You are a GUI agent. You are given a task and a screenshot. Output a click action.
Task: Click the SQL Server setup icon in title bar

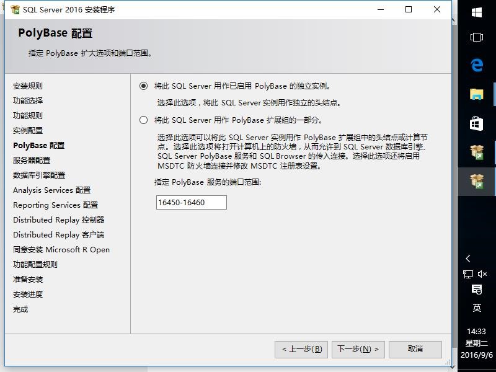pos(15,9)
